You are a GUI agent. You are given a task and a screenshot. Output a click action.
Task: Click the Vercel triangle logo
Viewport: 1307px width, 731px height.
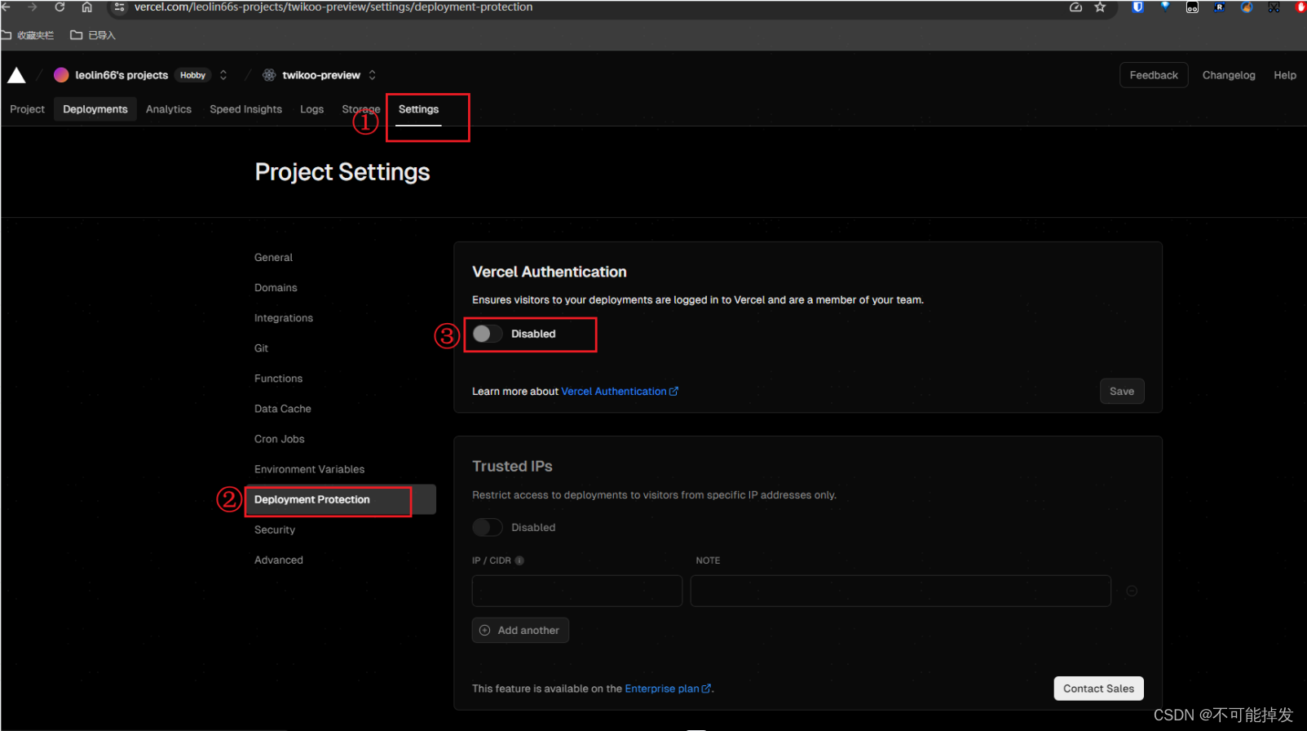tap(16, 75)
